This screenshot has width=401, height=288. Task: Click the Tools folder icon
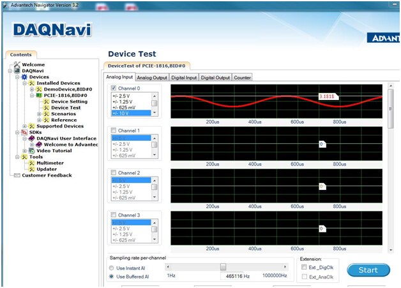(24, 157)
